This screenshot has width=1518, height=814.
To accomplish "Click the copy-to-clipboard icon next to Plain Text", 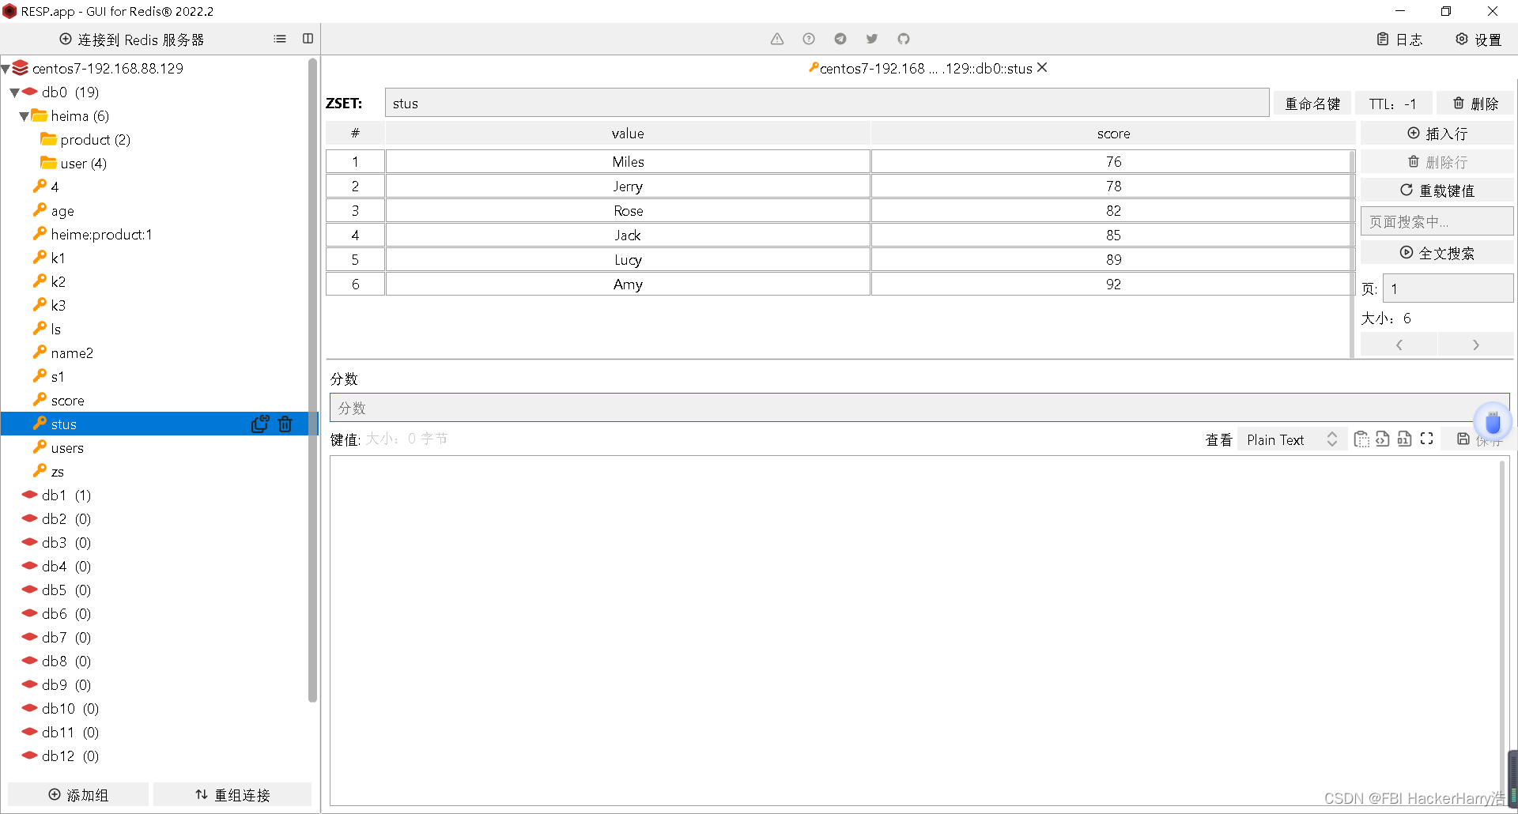I will pos(1361,439).
